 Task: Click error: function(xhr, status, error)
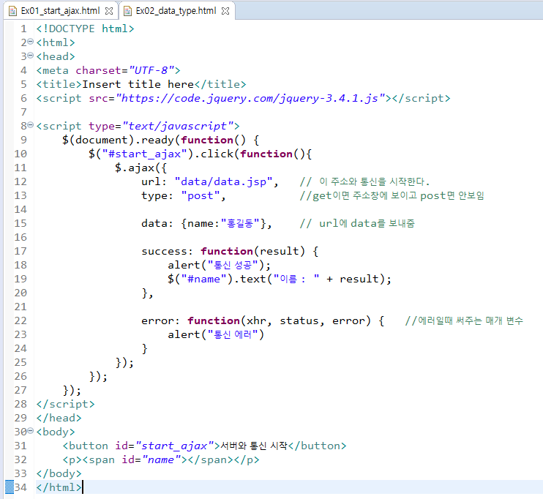pos(263,320)
